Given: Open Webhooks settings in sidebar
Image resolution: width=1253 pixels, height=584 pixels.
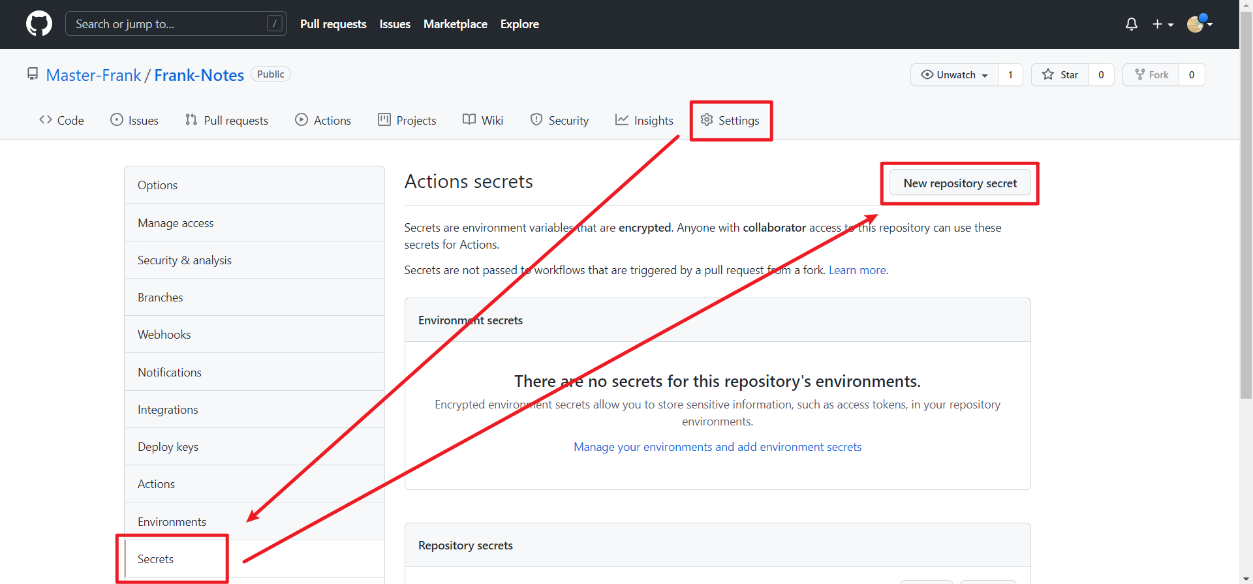Looking at the screenshot, I should pyautogui.click(x=255, y=334).
